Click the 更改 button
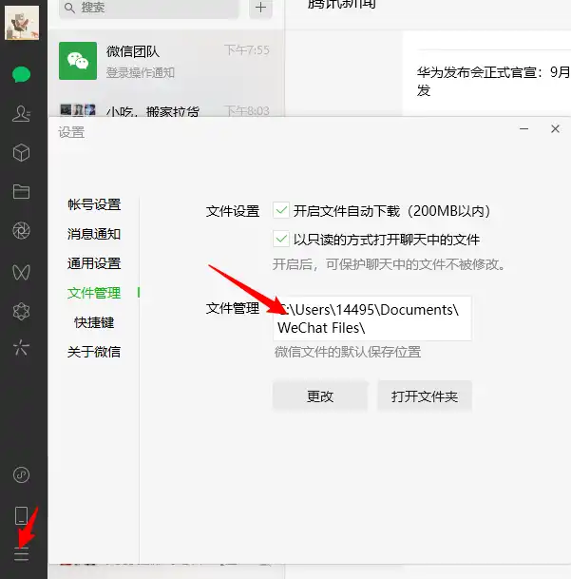The height and width of the screenshot is (579, 571). (320, 396)
